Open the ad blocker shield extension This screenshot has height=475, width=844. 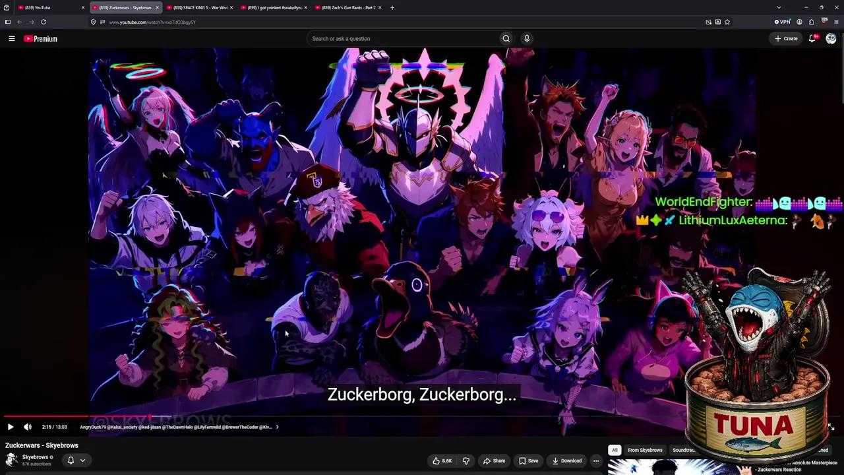point(824,22)
